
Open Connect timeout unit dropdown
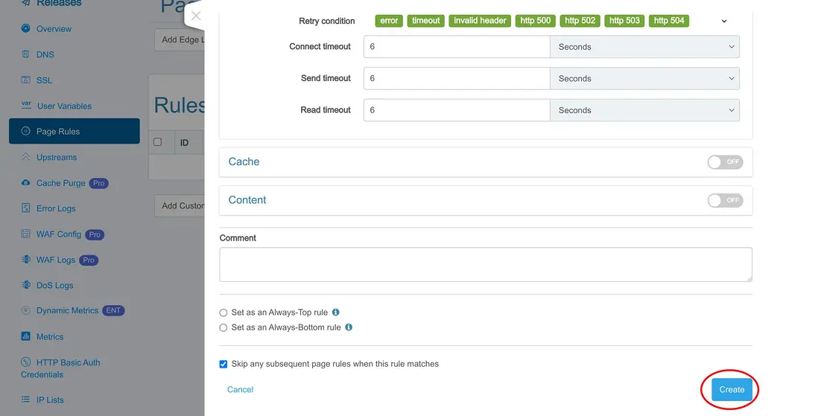click(644, 47)
